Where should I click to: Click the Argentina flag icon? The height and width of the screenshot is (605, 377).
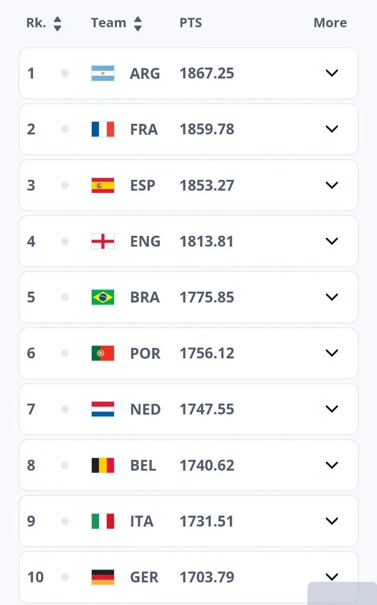tap(103, 73)
